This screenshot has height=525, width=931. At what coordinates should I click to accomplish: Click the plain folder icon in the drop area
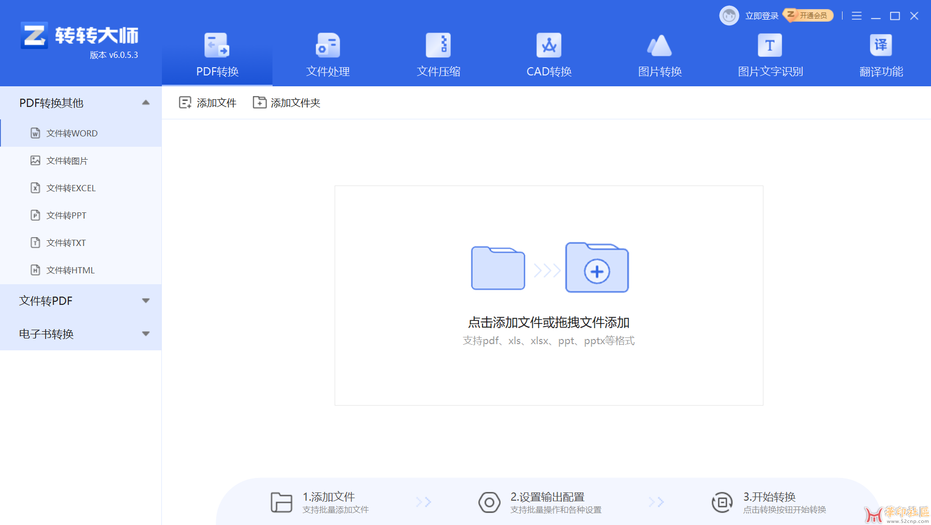[498, 268]
